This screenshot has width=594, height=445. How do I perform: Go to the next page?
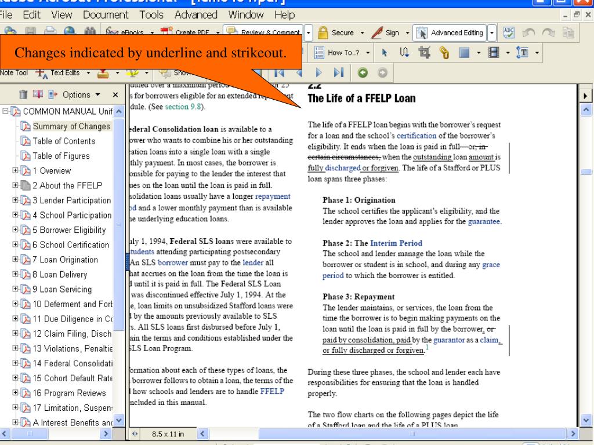click(x=318, y=72)
